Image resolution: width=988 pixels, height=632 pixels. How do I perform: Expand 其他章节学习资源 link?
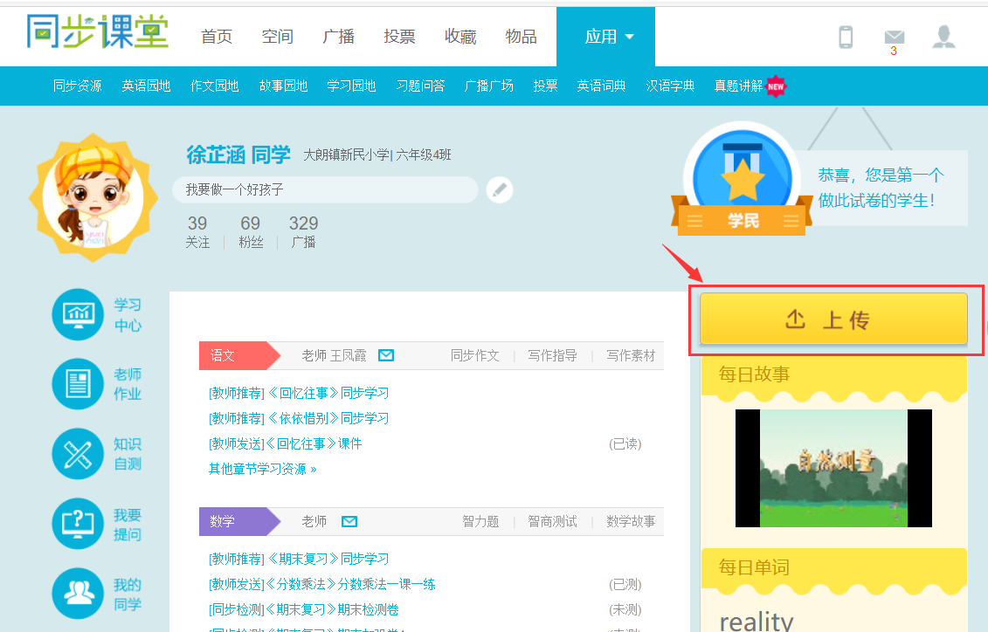pos(262,469)
